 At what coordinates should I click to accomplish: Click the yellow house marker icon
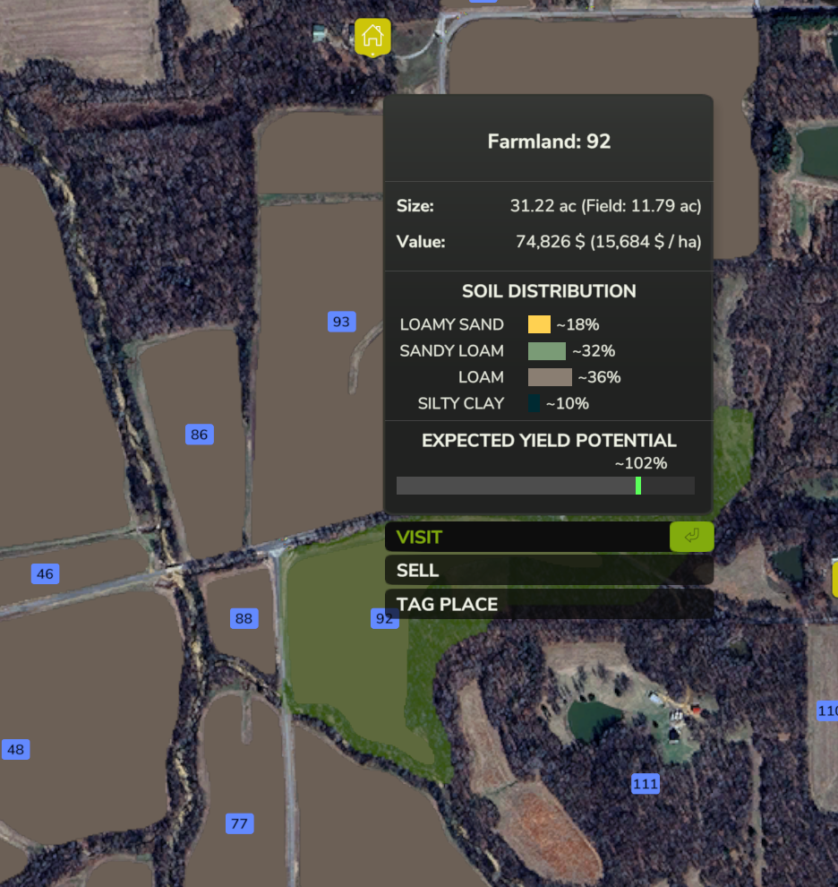click(372, 36)
